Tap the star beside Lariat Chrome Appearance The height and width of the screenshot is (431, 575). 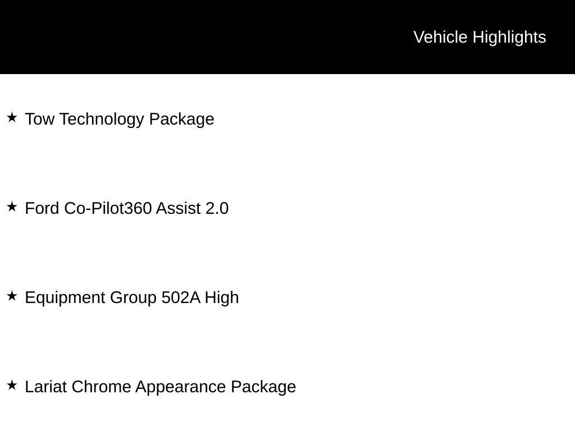[x=12, y=385]
